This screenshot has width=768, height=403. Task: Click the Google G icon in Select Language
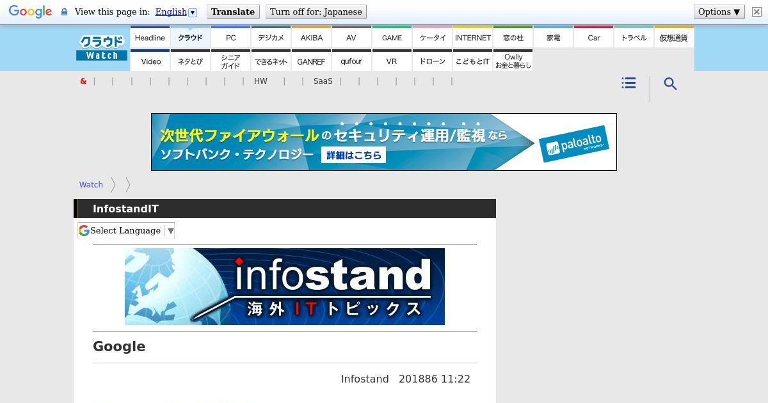pyautogui.click(x=84, y=230)
